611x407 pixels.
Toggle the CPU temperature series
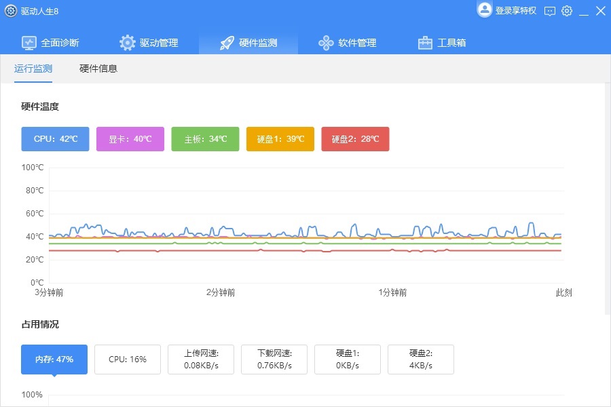click(55, 138)
